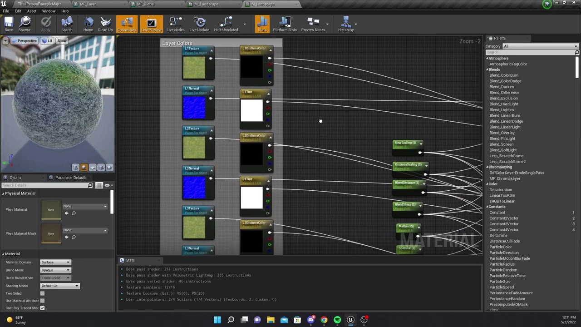Open the Asset menu
581x327 pixels.
pyautogui.click(x=32, y=11)
